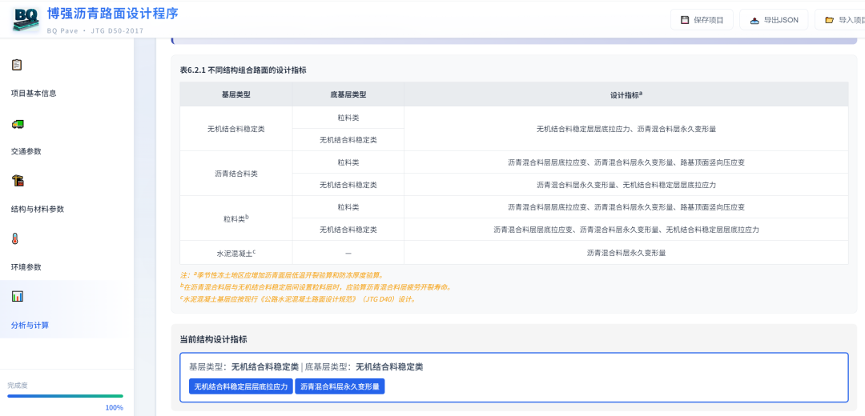Click the 水泥混凝土 base type cell
The image size is (865, 416).
tap(236, 254)
